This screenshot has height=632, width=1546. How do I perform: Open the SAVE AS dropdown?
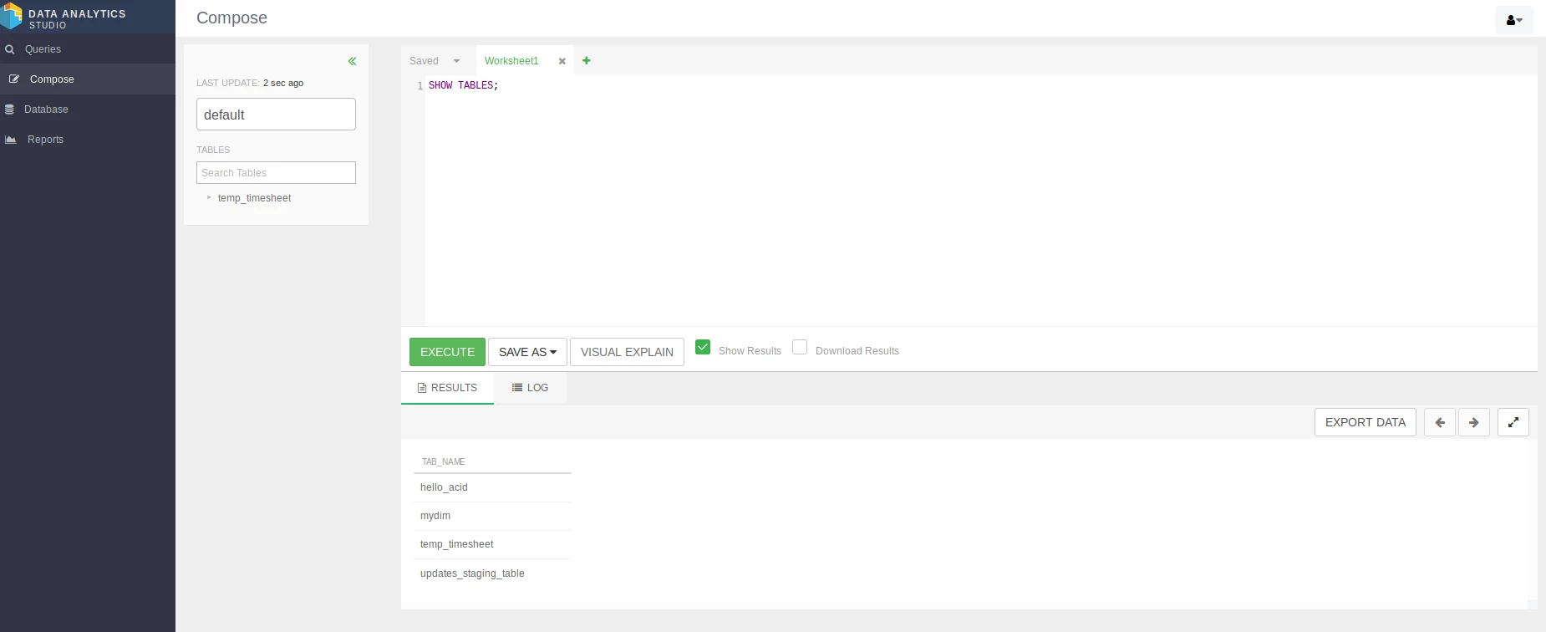coord(527,352)
